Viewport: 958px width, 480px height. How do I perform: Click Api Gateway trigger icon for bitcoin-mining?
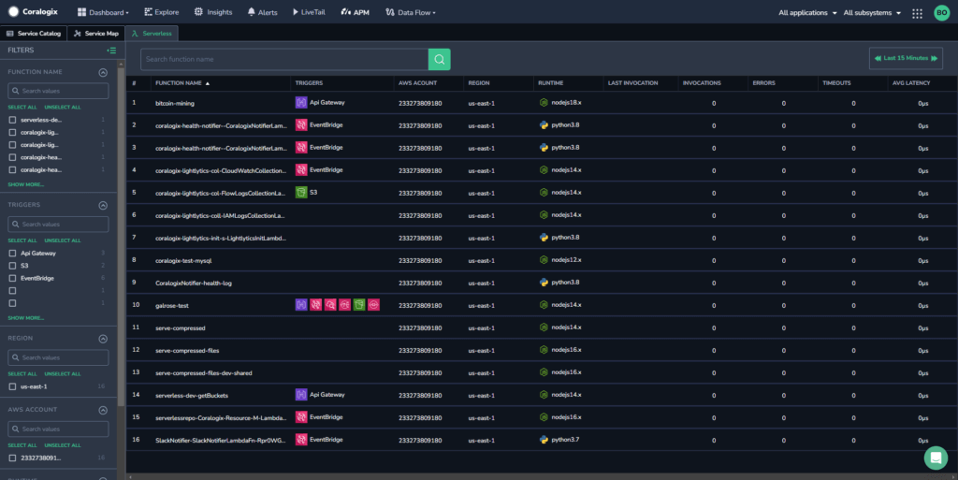click(x=301, y=103)
